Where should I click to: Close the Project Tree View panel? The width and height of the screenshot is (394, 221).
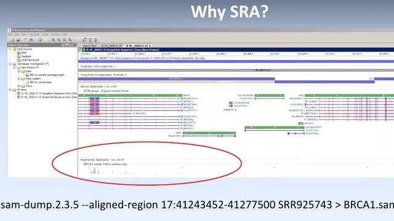(x=75, y=45)
